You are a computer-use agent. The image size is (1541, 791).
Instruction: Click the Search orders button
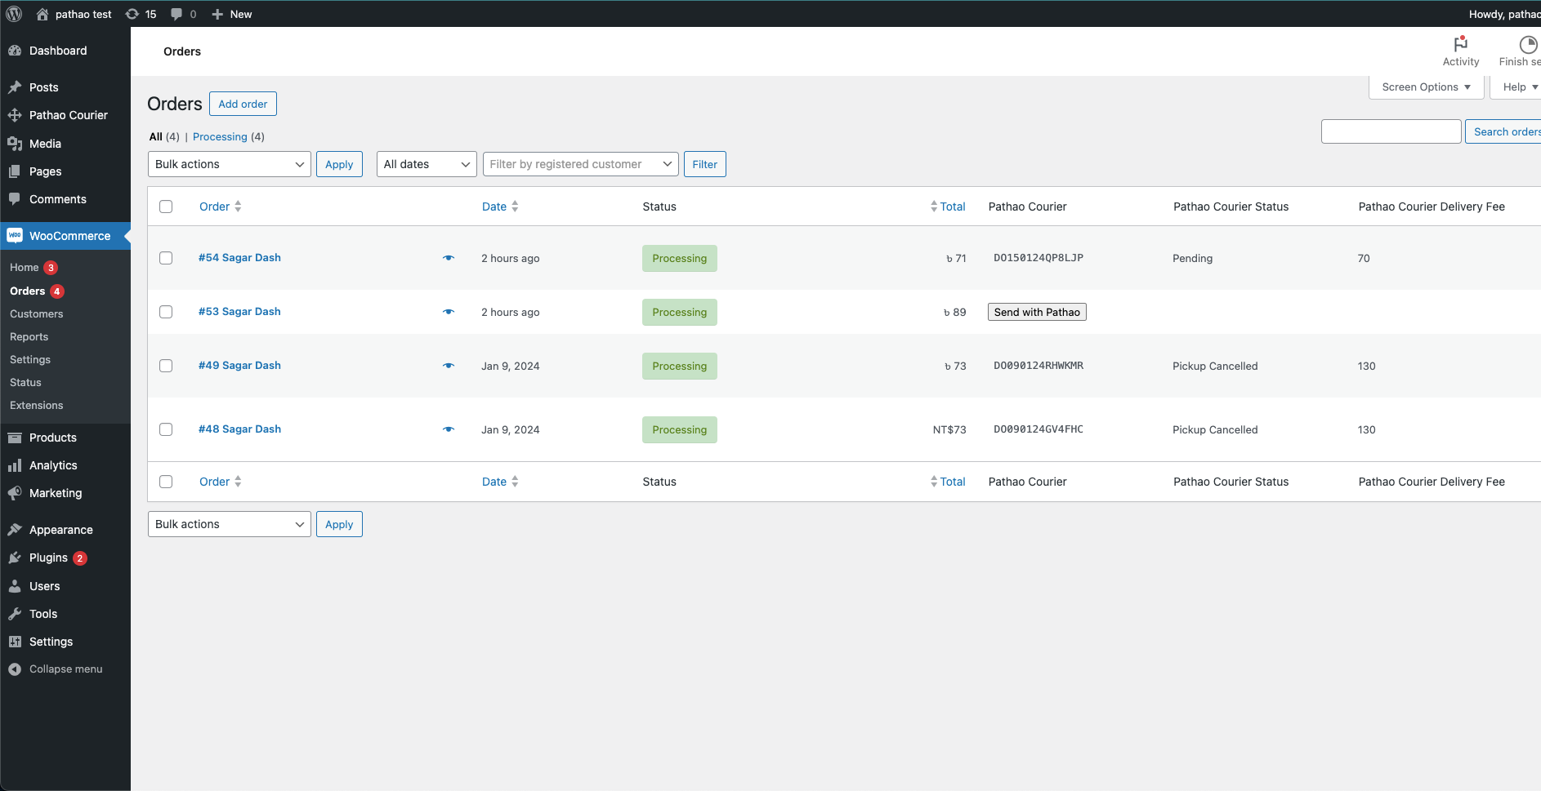[x=1503, y=131]
